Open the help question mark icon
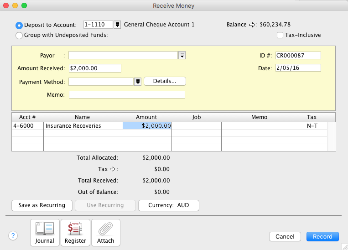The image size is (348, 250). [x=13, y=236]
